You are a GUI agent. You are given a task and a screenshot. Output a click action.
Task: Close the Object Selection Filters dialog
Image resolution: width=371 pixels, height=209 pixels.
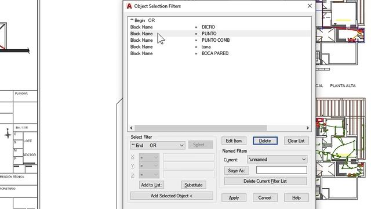coord(310,6)
